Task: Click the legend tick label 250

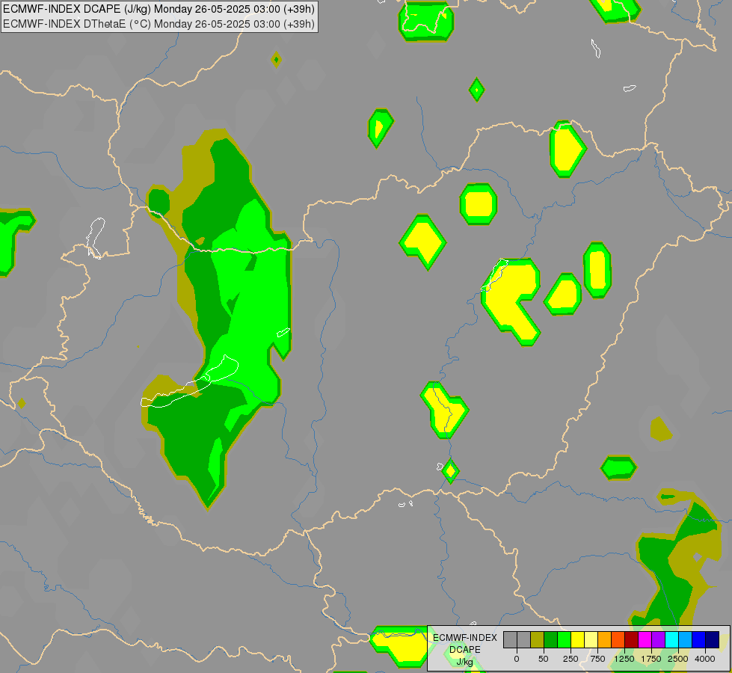Action: click(570, 659)
